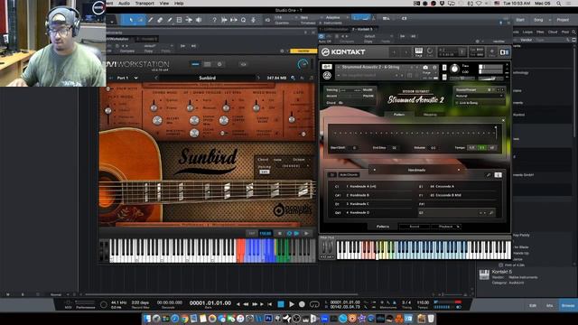Image resolution: width=578 pixels, height=325 pixels.
Task: Click the Browse button at bottom right
Action: [568, 305]
